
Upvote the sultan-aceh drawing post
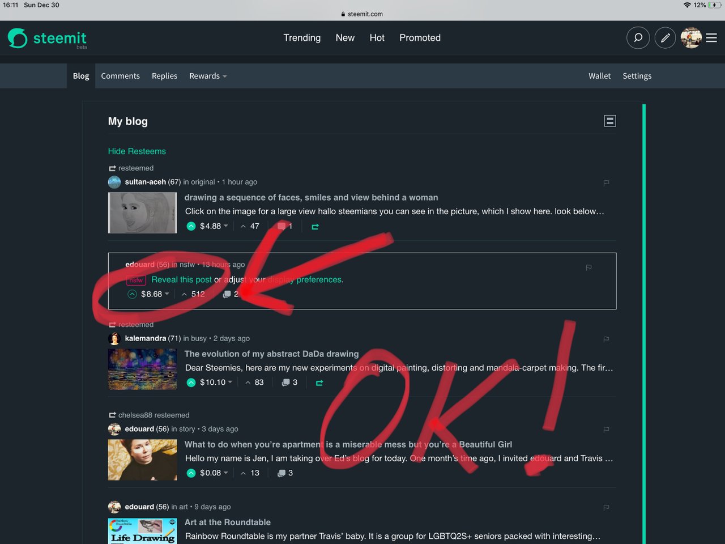coord(191,226)
